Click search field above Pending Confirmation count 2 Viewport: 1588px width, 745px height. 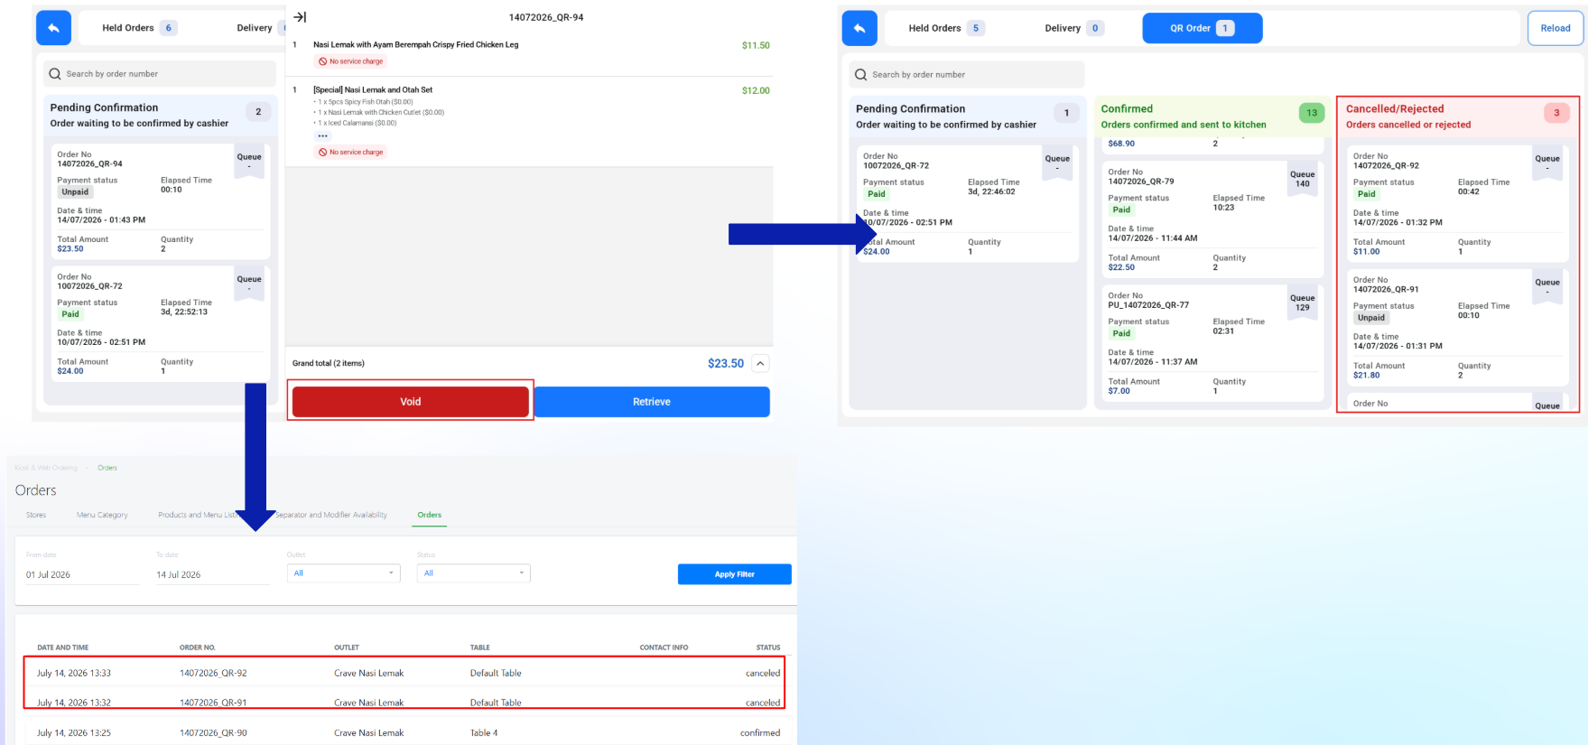(x=160, y=74)
